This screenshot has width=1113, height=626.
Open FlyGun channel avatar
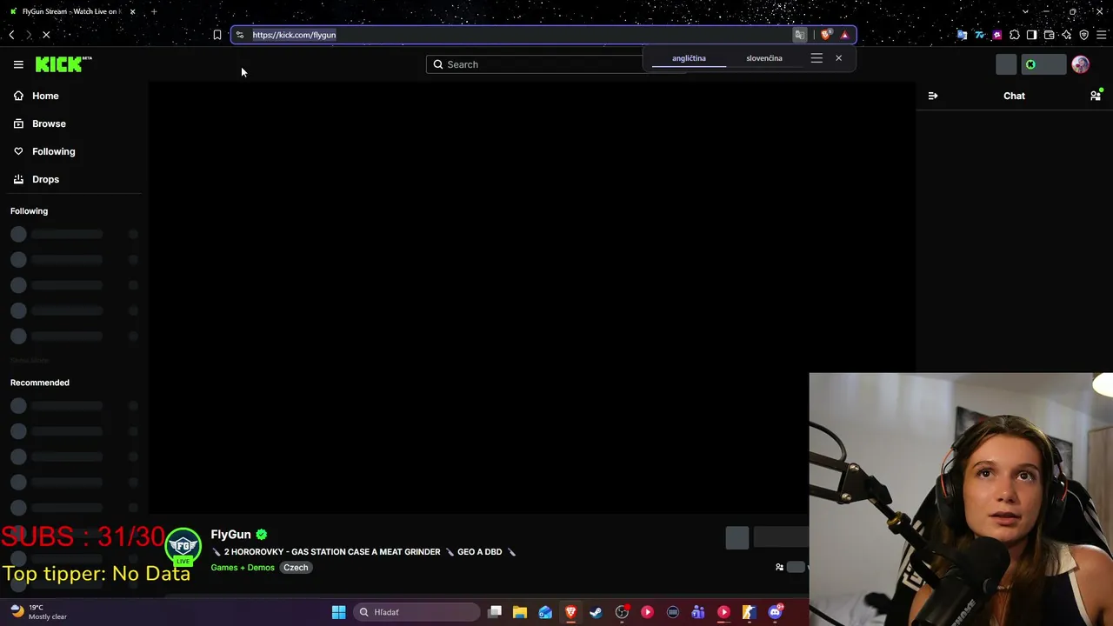pyautogui.click(x=183, y=546)
